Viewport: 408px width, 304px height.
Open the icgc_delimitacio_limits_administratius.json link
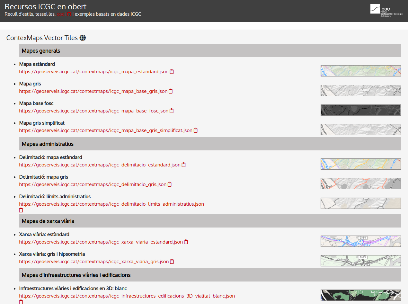111,204
